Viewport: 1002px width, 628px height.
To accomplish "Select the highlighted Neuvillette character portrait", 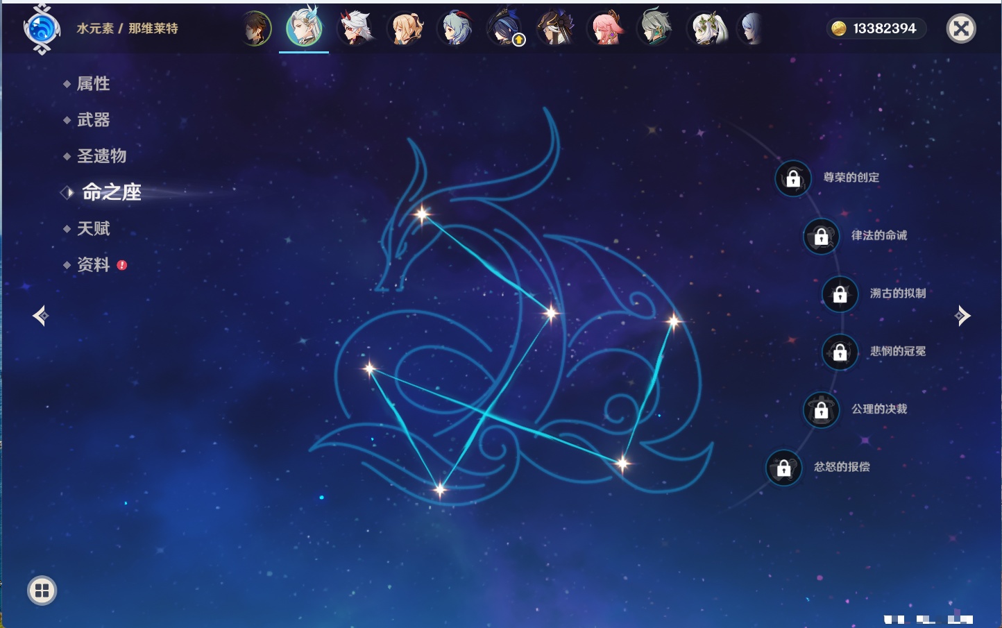I will pyautogui.click(x=304, y=28).
